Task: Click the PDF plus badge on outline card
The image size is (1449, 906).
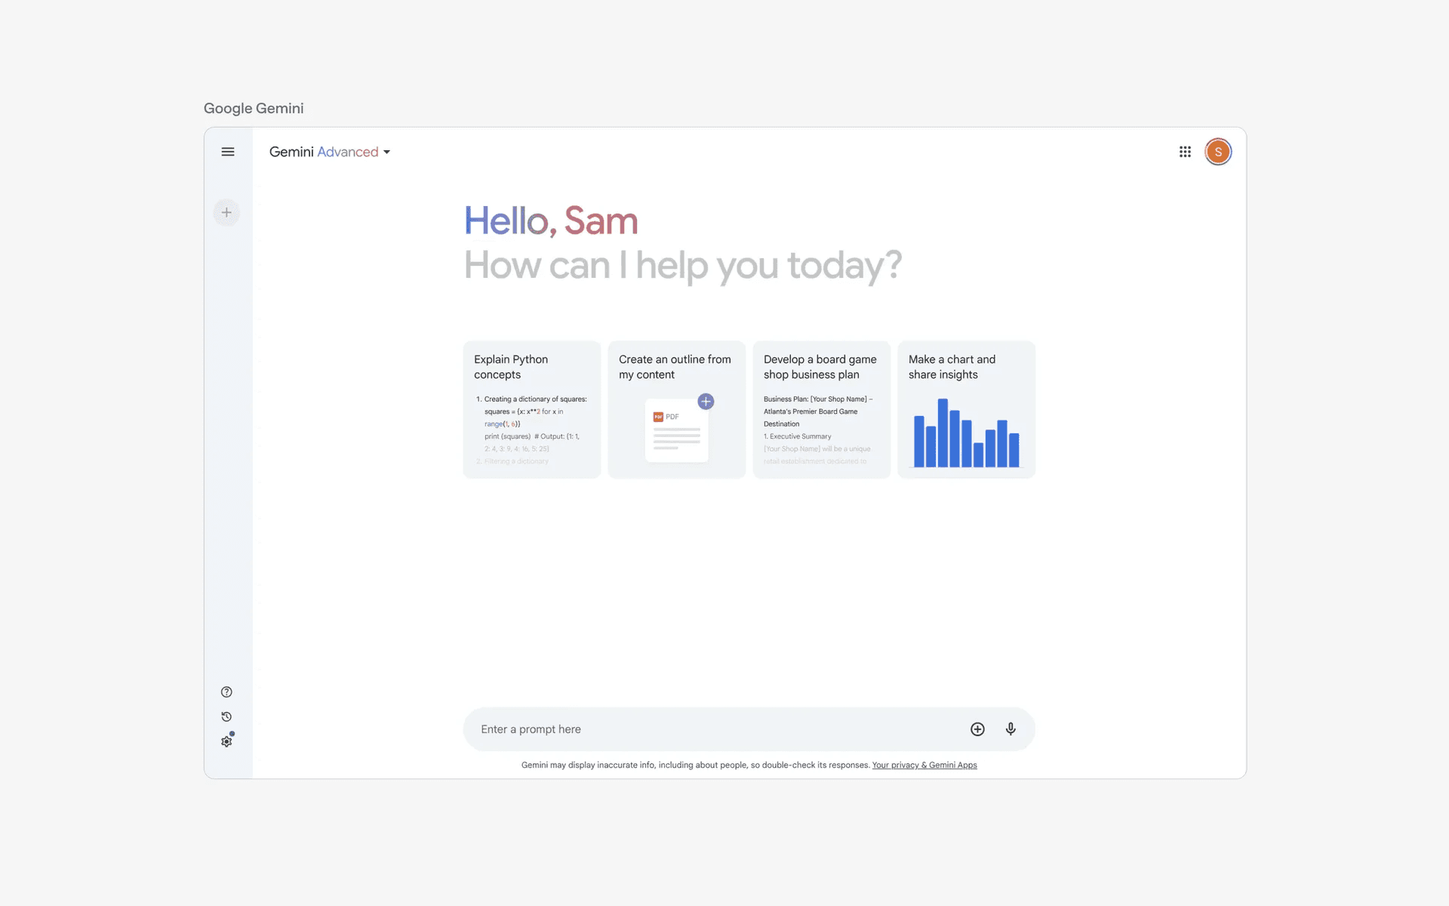Action: pyautogui.click(x=706, y=402)
